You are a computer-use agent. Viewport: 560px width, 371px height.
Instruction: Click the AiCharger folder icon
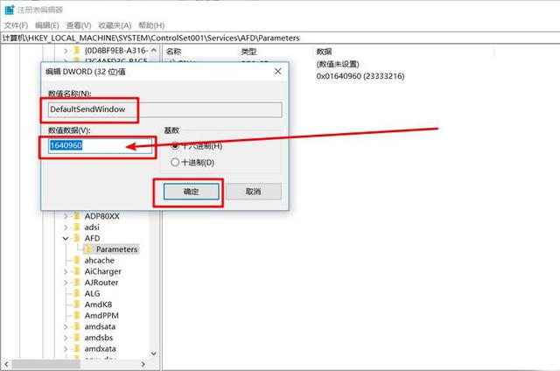tap(76, 271)
